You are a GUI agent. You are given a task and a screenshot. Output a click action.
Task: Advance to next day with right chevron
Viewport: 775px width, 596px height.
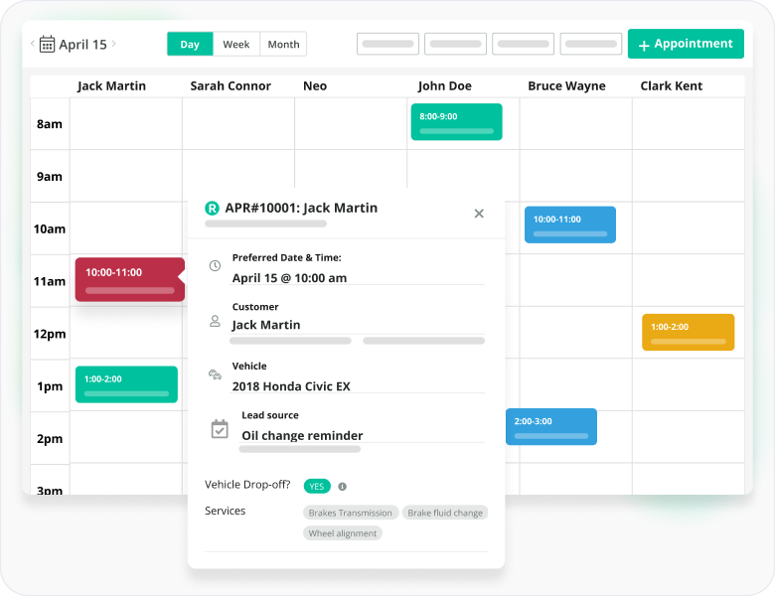click(x=114, y=45)
